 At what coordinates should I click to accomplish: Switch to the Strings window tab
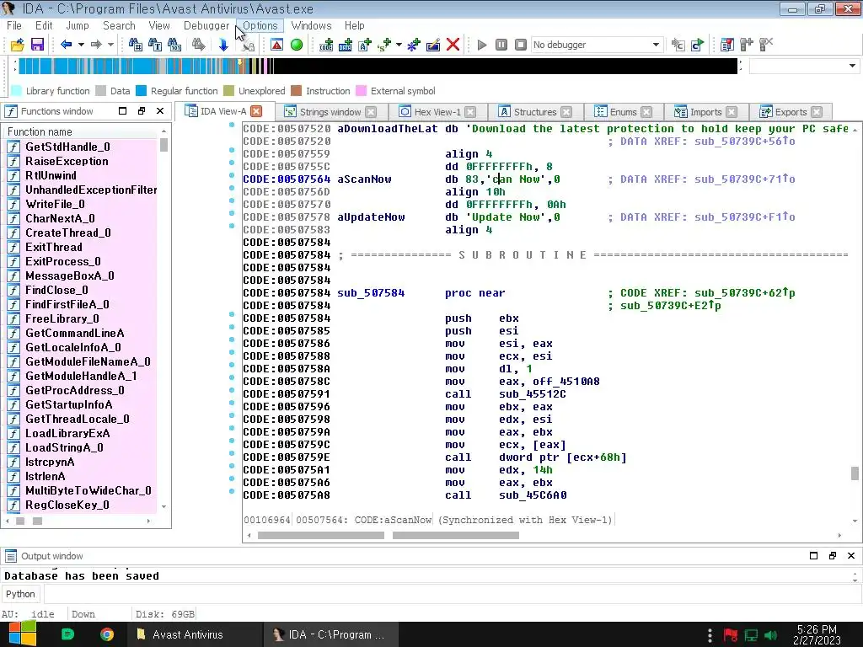pyautogui.click(x=330, y=112)
